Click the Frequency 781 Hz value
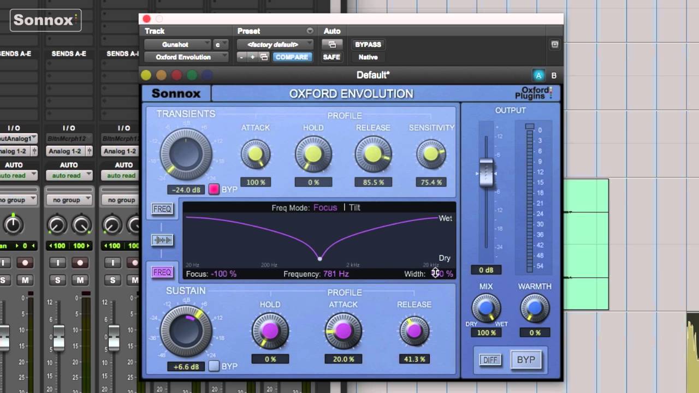Image resolution: width=699 pixels, height=393 pixels. tap(336, 274)
